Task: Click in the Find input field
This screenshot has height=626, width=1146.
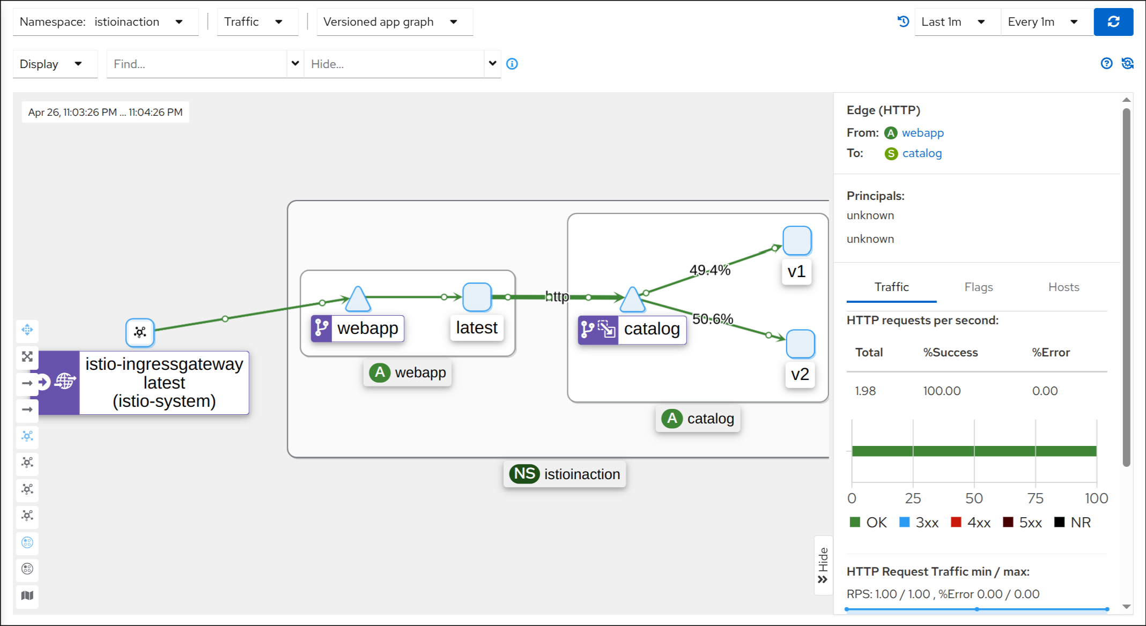Action: pyautogui.click(x=197, y=64)
